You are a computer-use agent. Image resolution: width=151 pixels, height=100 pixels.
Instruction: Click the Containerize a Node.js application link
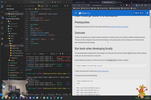[119, 27]
